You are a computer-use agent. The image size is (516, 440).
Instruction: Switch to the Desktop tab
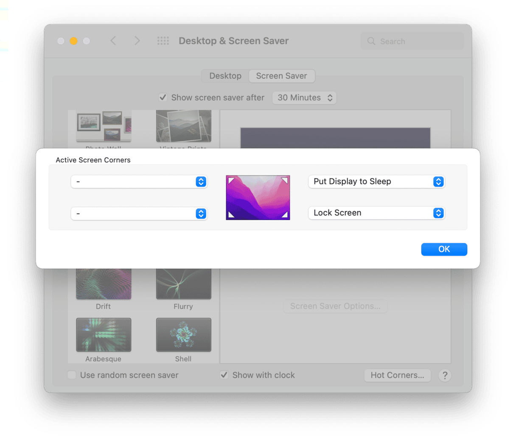[x=225, y=76]
